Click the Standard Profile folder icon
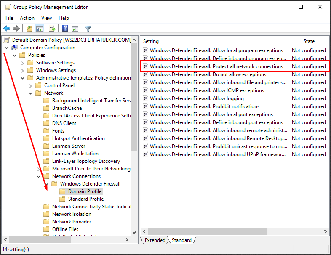Screen dimensions: 331x255 pyautogui.click(x=62, y=199)
